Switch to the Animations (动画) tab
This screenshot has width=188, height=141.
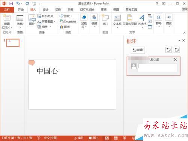(70, 9)
